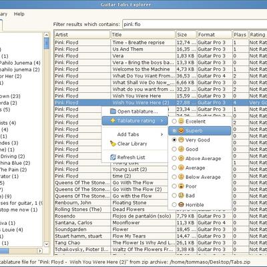Expand the Add Tabs submenu arrow
267x267 pixels.
point(162,134)
